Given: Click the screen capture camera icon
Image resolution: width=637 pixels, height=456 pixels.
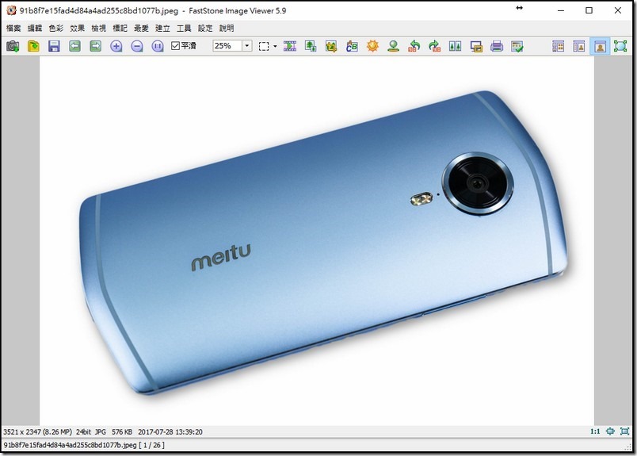Looking at the screenshot, I should 13,47.
